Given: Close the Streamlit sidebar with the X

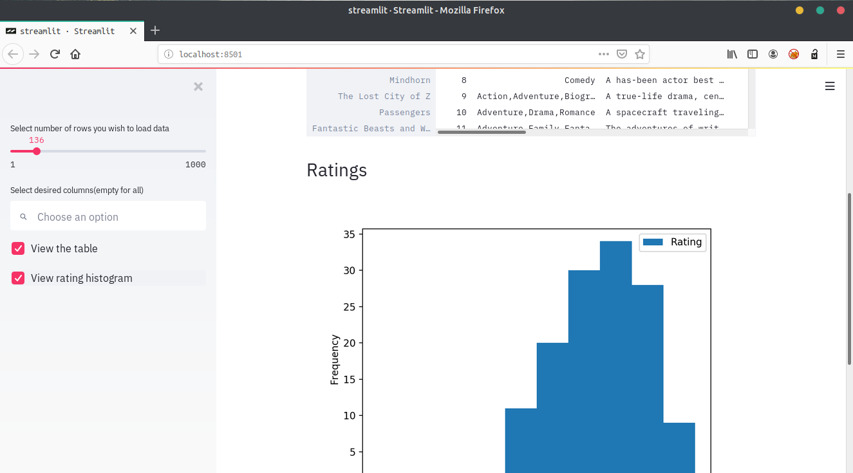Looking at the screenshot, I should point(198,86).
